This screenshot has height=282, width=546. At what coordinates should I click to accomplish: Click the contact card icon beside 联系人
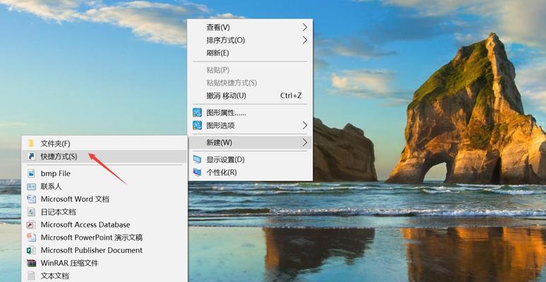pyautogui.click(x=31, y=186)
